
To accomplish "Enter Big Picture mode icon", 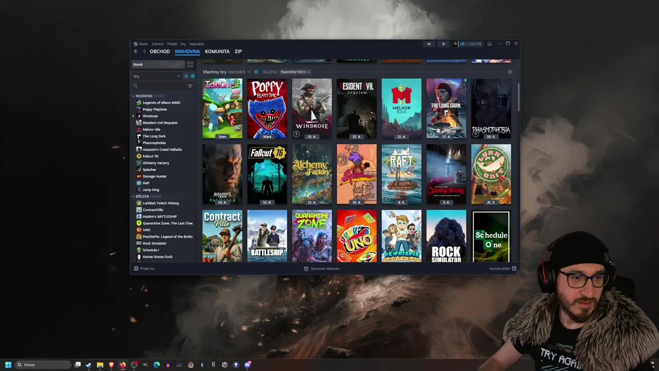I will point(489,44).
